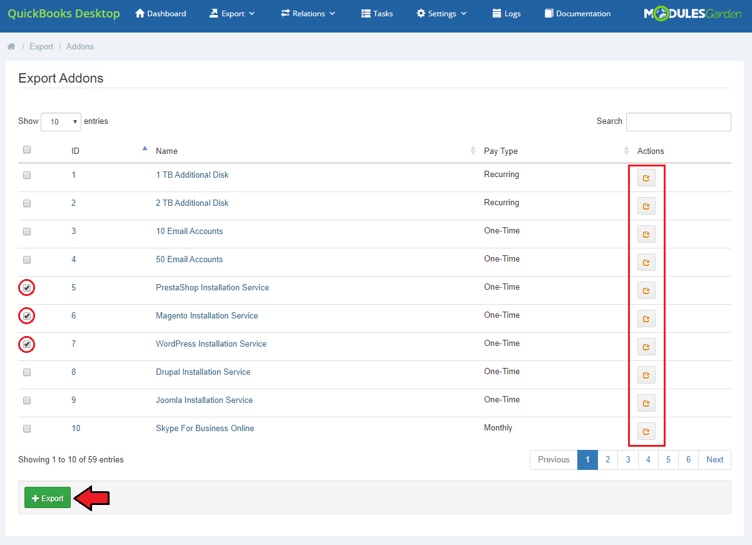This screenshot has height=545, width=752.
Task: Click the Monthly pay type cell
Action: [x=498, y=428]
